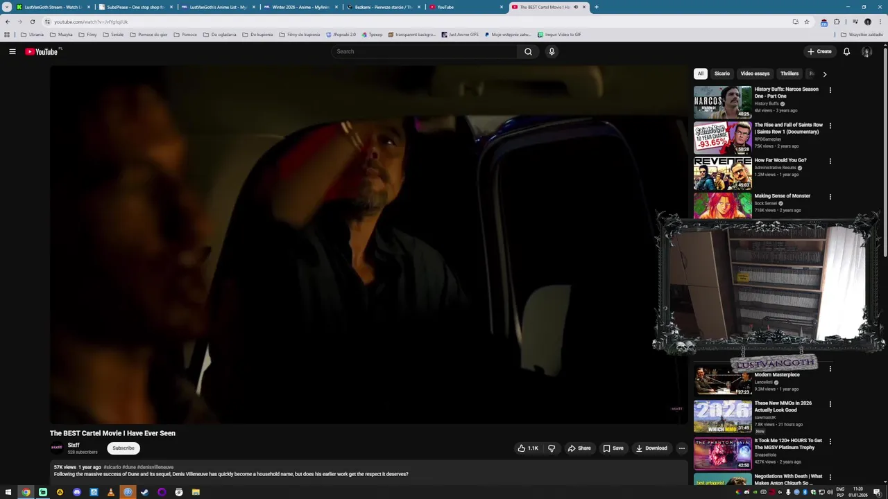Open VLC media player from the taskbar
This screenshot has width=888, height=499.
coord(110,492)
